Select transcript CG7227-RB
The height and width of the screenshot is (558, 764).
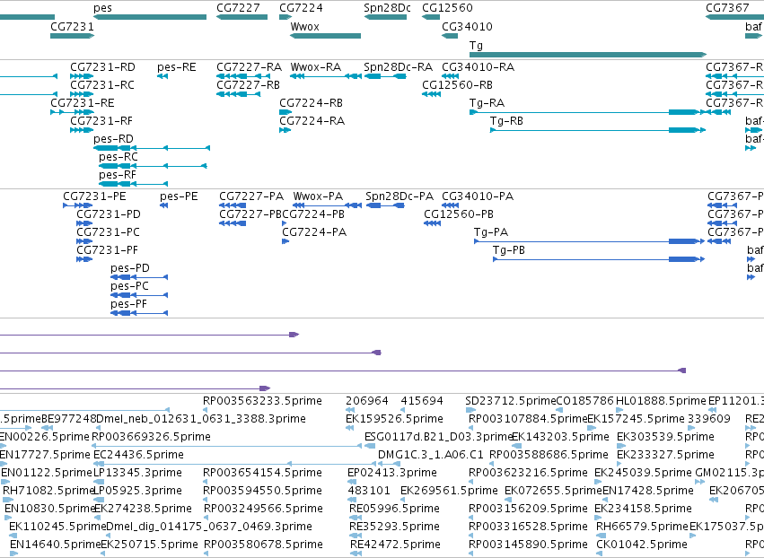[249, 85]
